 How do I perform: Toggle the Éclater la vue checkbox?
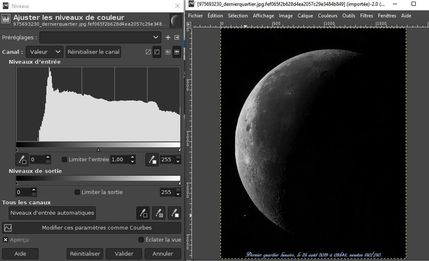141,240
